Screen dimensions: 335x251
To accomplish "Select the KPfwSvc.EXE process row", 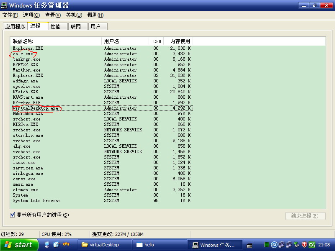I will (x=101, y=102).
